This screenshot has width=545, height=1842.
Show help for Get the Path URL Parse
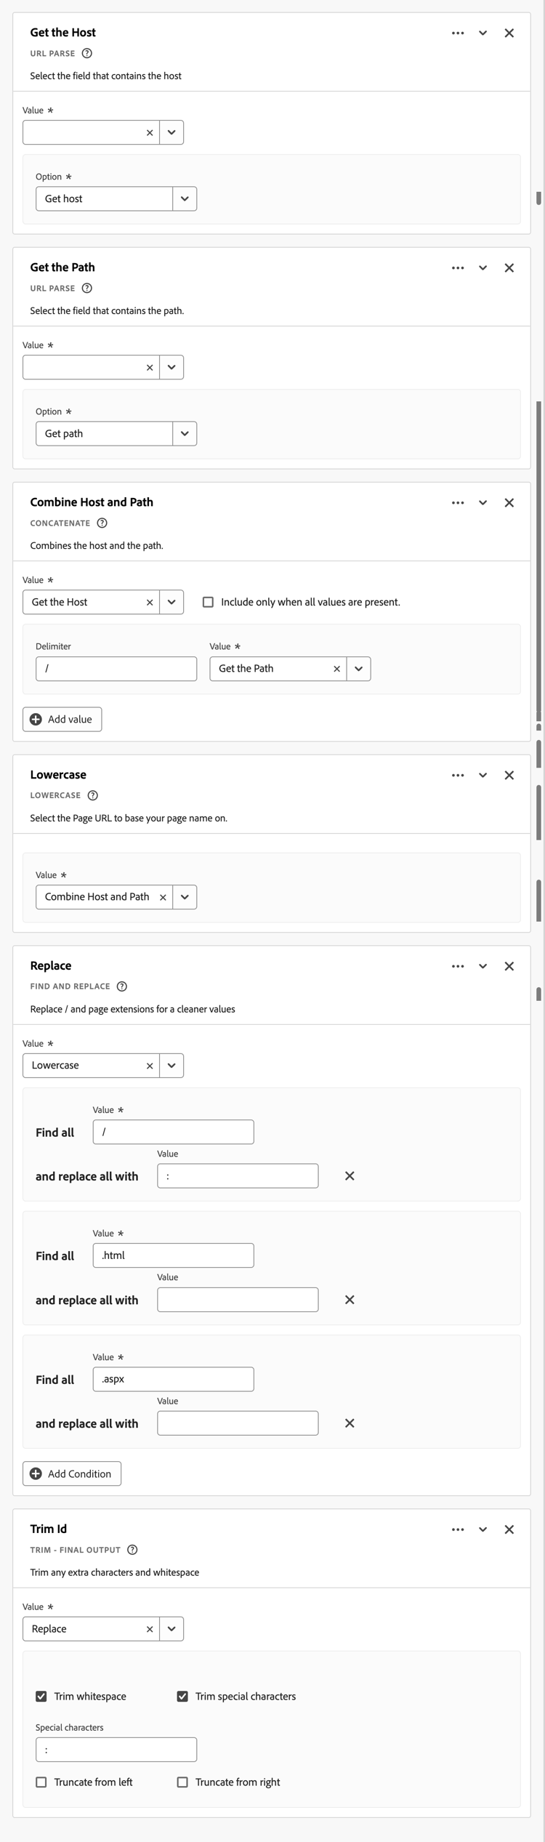87,288
